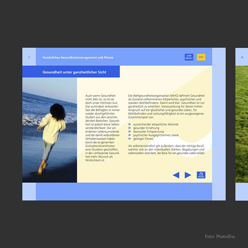Click bullet arrow before 'ausreichender körperlicher Aktivität'

[x=129, y=124]
